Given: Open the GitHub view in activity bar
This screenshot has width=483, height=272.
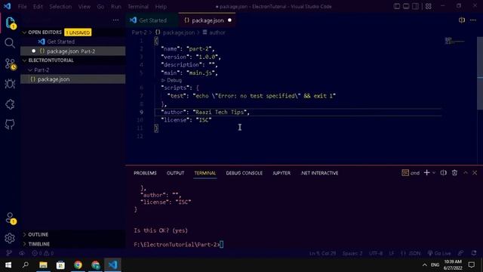Looking at the screenshot, I should click(x=10, y=124).
